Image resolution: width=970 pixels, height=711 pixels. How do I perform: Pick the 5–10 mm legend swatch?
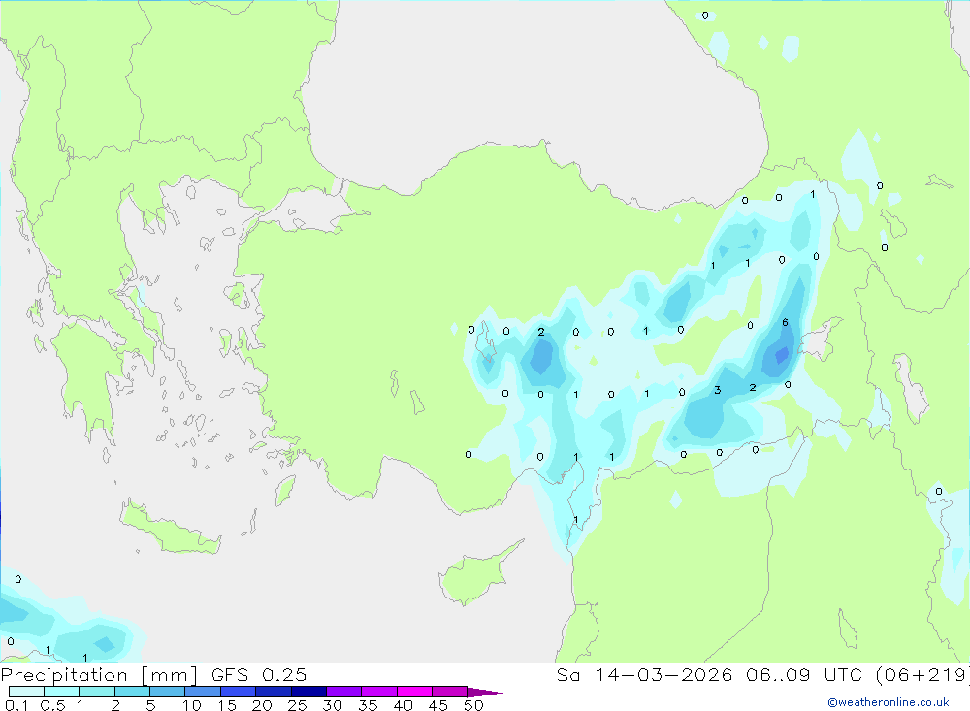[x=167, y=692]
